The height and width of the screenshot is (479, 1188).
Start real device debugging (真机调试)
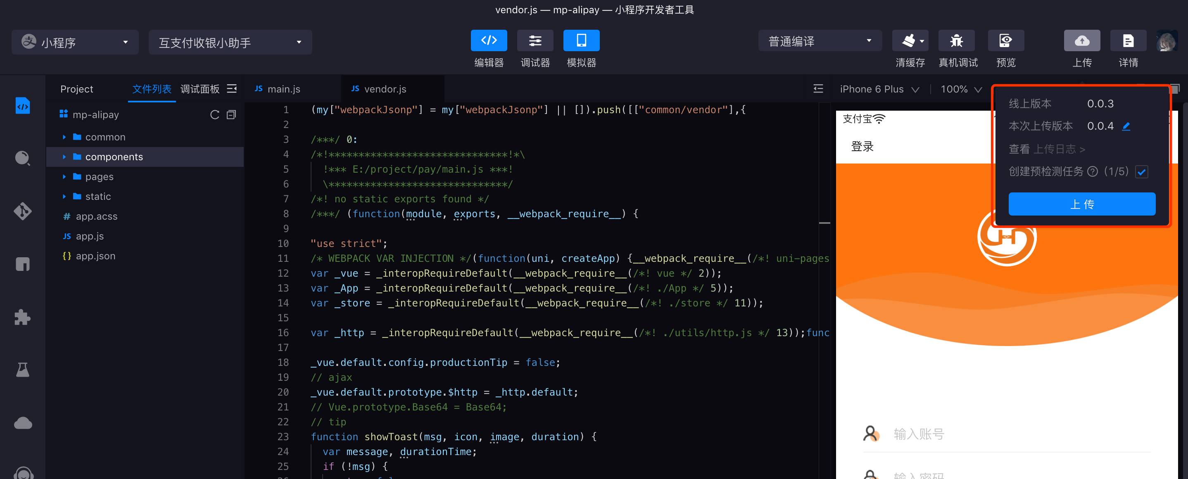coord(957,40)
